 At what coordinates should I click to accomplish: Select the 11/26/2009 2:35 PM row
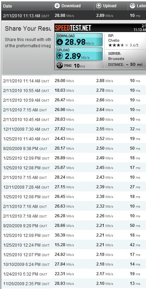point(74,283)
